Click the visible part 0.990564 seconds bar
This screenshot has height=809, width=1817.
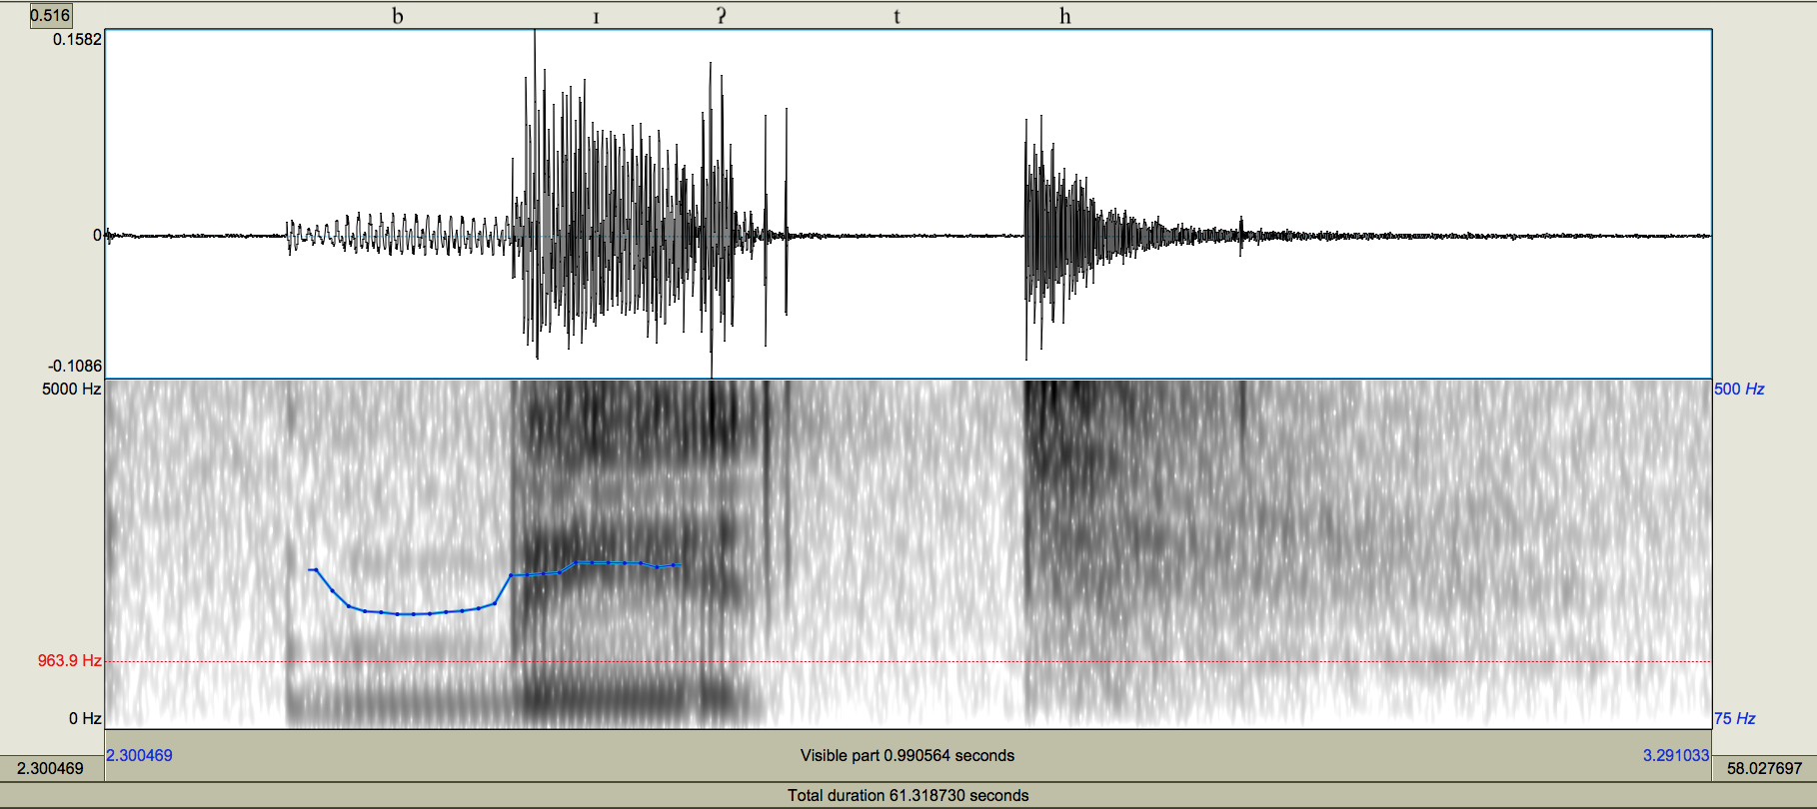[908, 755]
